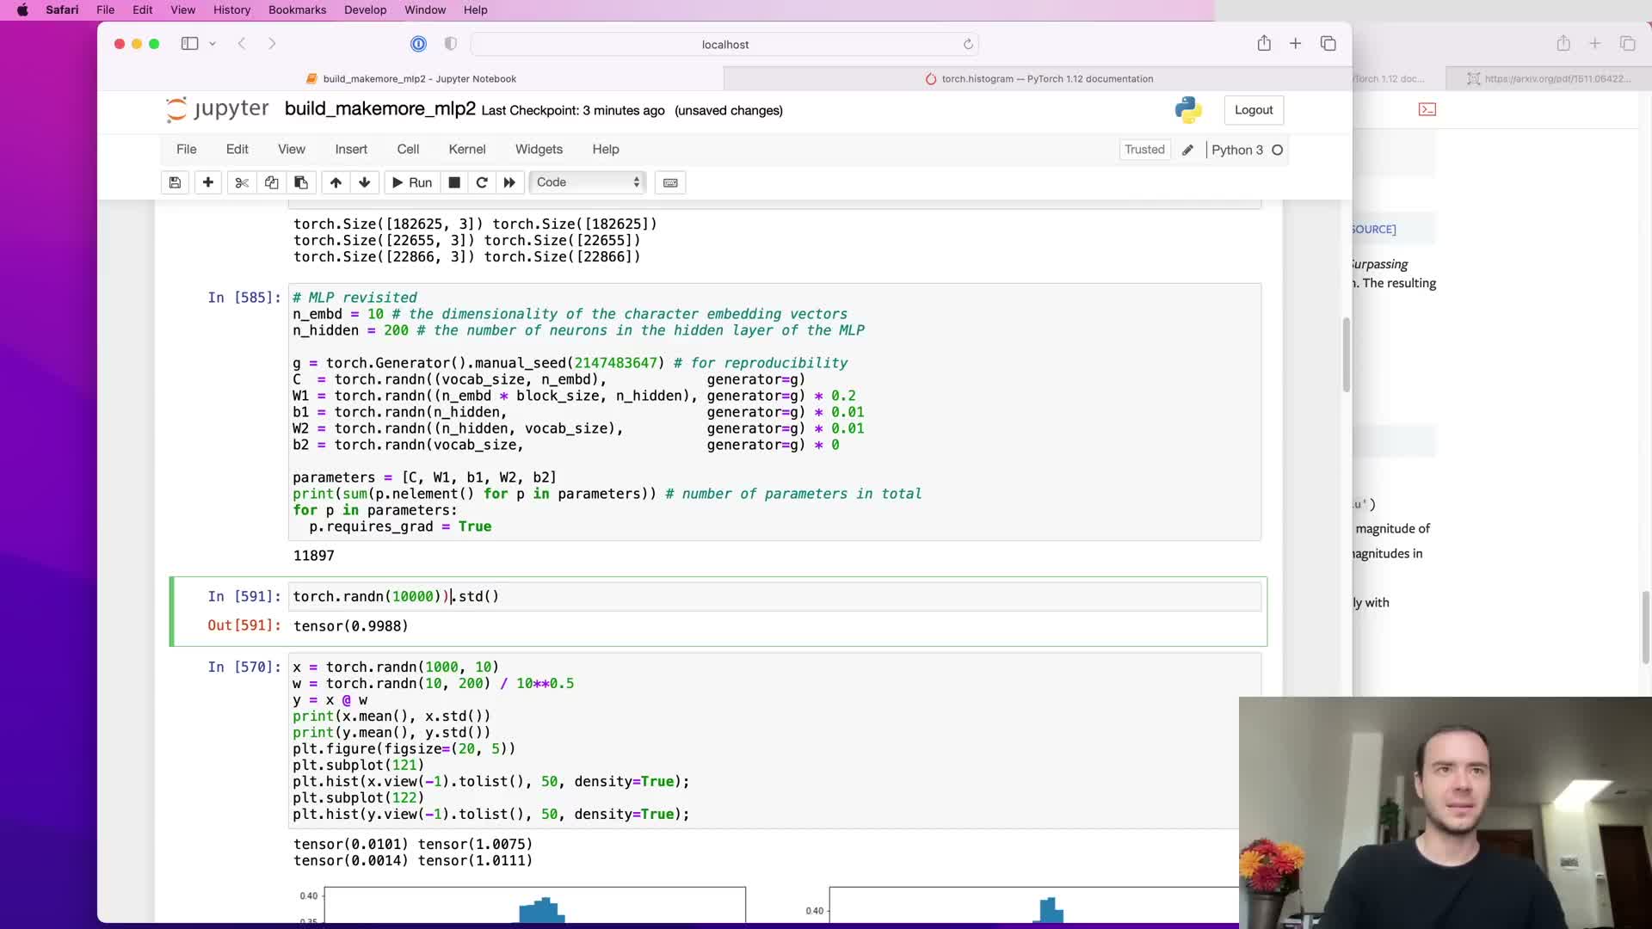Copy selected cells icon
This screenshot has width=1652, height=929.
271,182
